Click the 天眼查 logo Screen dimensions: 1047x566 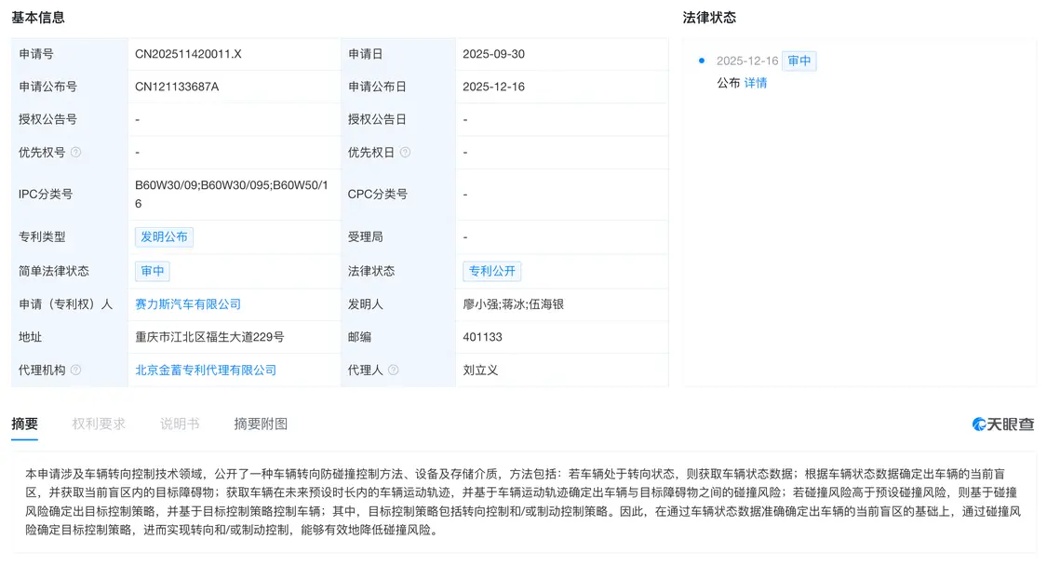pos(1003,424)
